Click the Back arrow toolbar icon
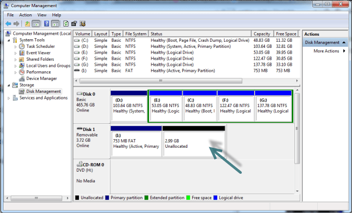Image resolution: width=352 pixels, height=213 pixels. click(8, 23)
